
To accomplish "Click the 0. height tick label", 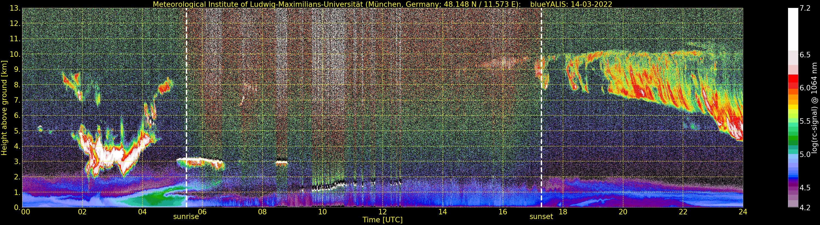I will click(x=17, y=208).
